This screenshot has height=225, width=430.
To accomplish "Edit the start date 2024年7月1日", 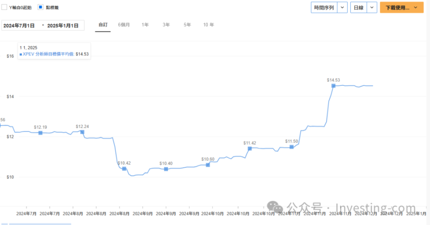I will (x=19, y=25).
